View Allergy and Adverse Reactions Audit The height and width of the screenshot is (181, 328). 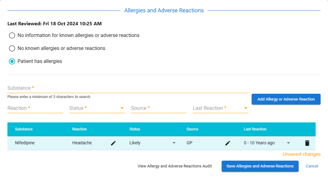pos(175,166)
